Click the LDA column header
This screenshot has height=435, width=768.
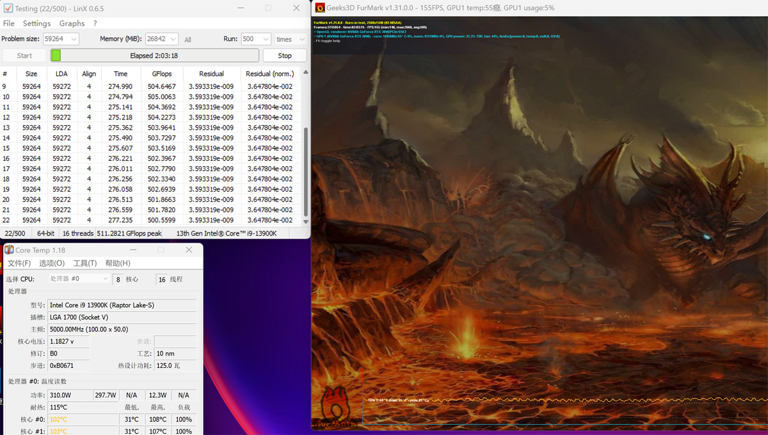(61, 73)
